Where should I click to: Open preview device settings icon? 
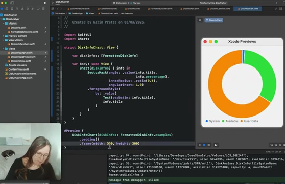[x=216, y=145]
